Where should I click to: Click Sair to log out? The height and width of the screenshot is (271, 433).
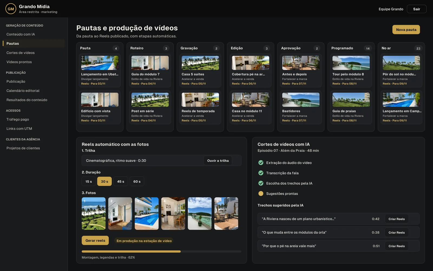point(416,9)
